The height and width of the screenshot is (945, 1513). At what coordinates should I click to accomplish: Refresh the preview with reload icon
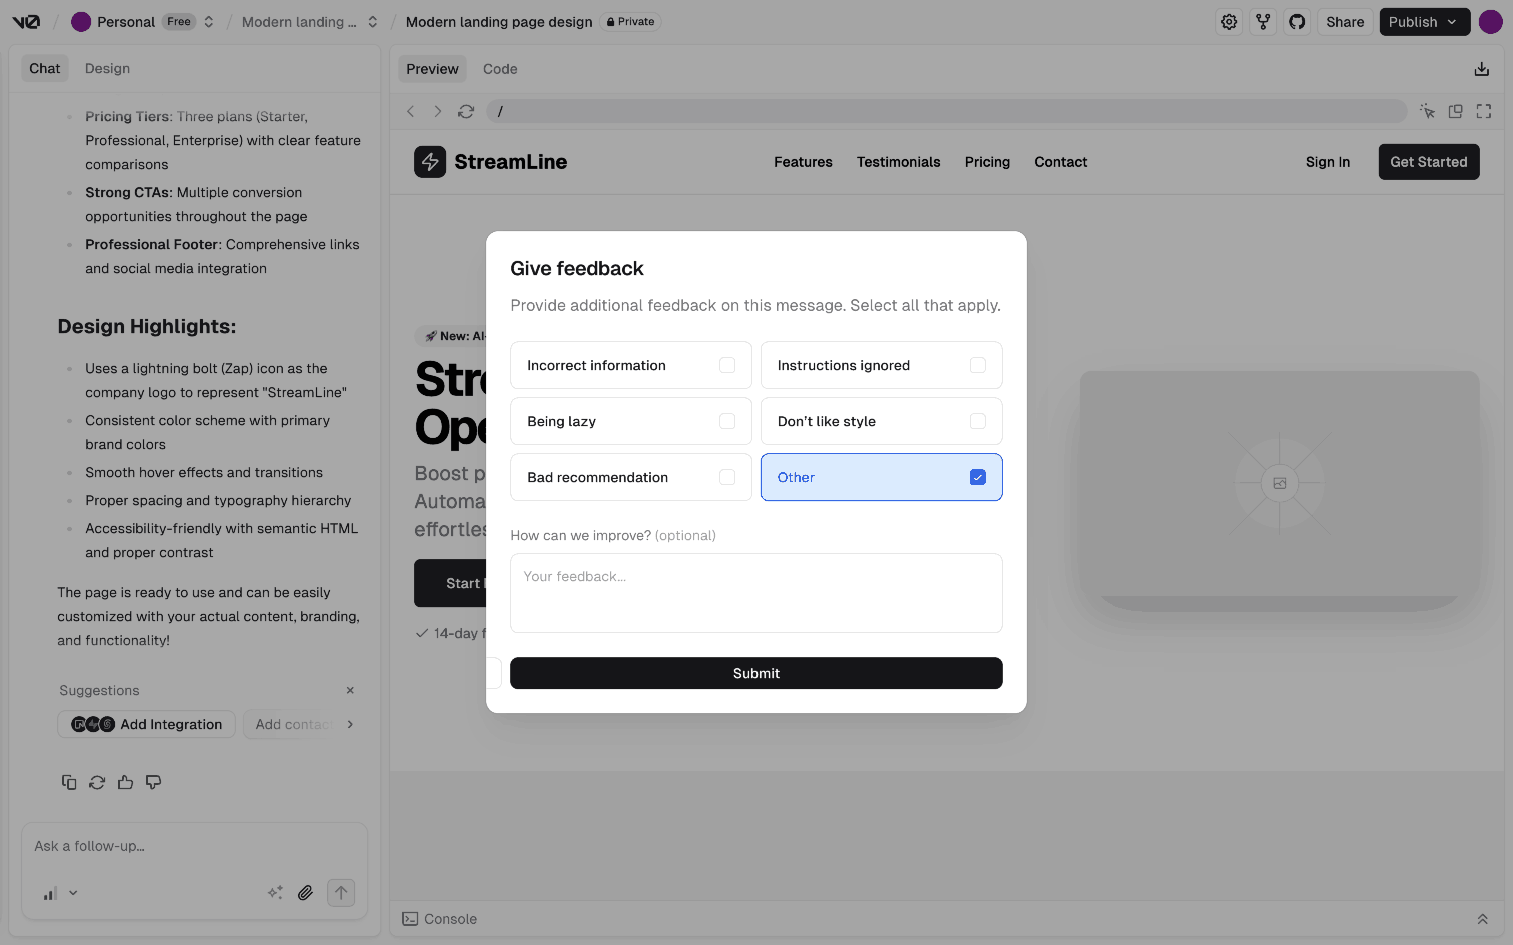pos(466,112)
